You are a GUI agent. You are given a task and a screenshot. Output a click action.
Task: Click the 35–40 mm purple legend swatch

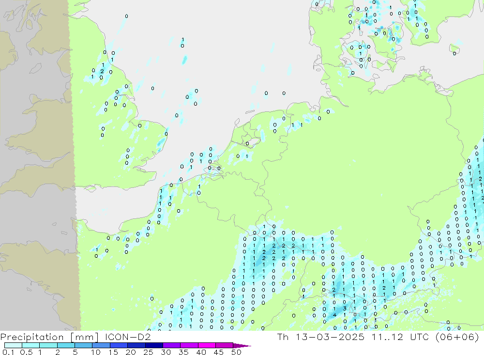(189, 345)
